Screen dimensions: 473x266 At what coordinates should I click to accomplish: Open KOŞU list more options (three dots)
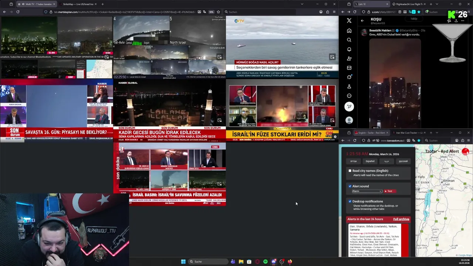click(463, 21)
